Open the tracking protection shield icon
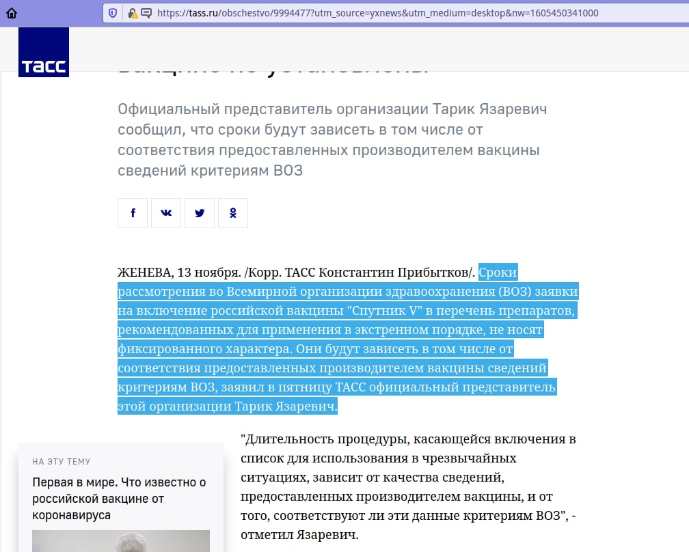 pos(113,13)
